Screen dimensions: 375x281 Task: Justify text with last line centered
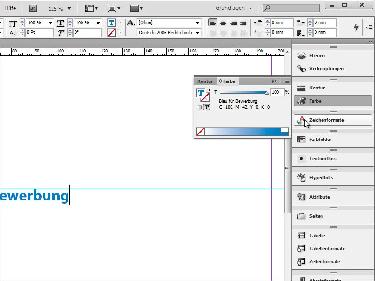coord(223,32)
